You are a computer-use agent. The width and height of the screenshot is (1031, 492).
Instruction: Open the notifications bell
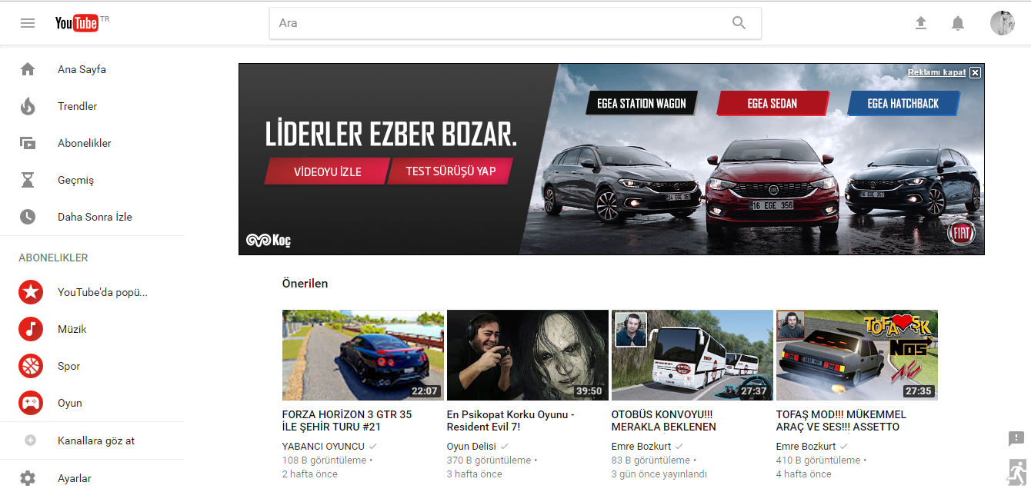(958, 23)
